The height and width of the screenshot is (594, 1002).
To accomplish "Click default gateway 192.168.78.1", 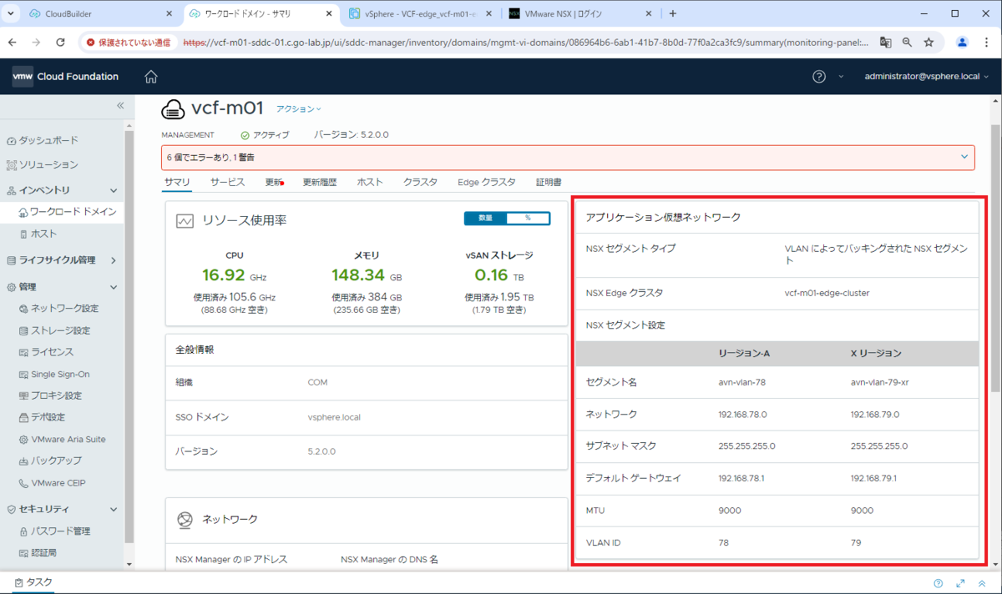I will (x=741, y=478).
